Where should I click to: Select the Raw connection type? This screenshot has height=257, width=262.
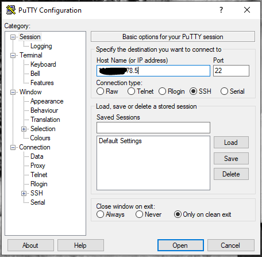coord(100,91)
